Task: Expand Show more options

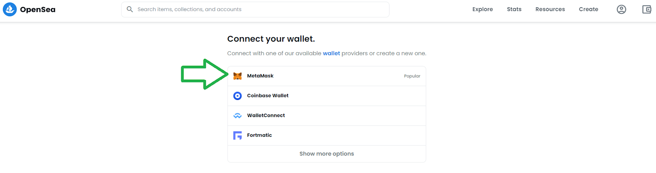Action: [327, 154]
